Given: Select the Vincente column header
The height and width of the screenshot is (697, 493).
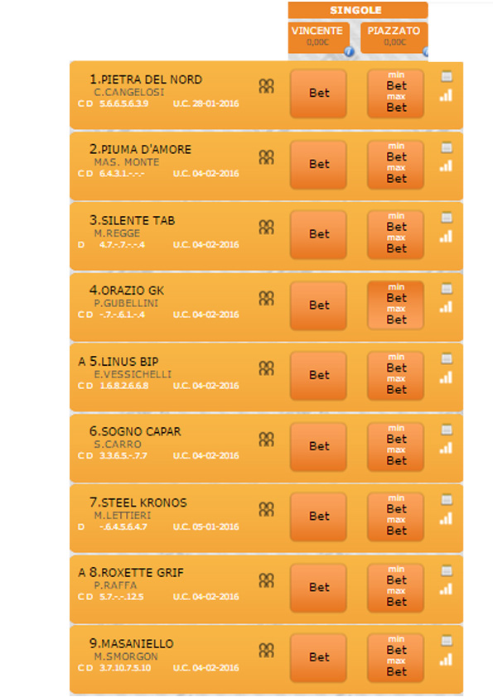Looking at the screenshot, I should (318, 36).
